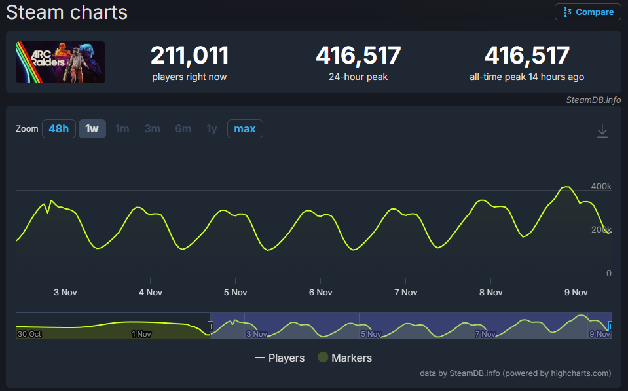
Task: Click the chart download icon
Action: (x=602, y=131)
